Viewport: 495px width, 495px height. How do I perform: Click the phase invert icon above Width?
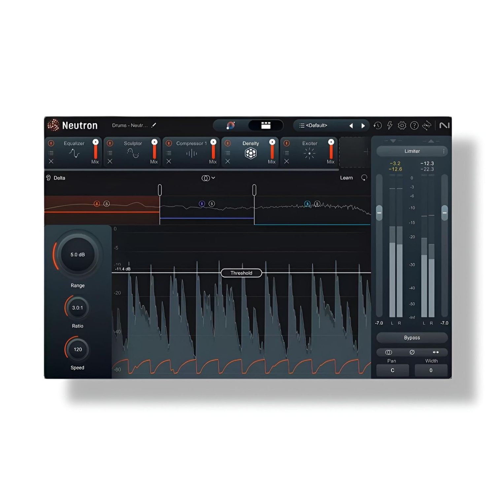pyautogui.click(x=412, y=352)
